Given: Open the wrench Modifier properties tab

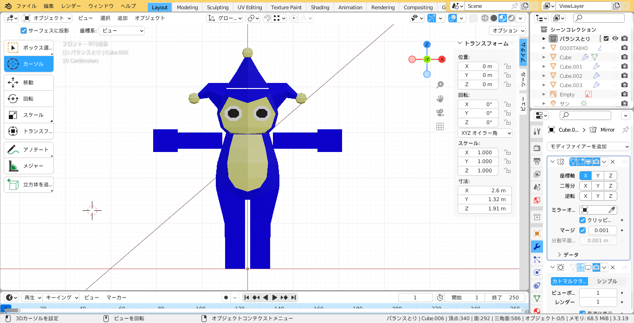Looking at the screenshot, I should click(x=537, y=247).
